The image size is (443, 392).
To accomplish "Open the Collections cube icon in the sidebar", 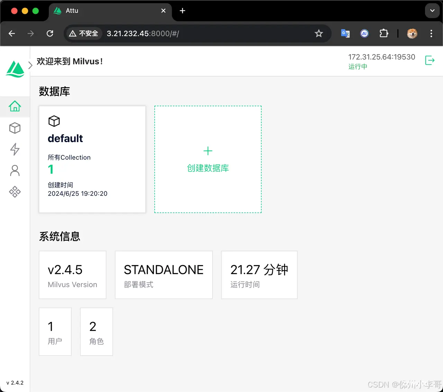I will [15, 128].
